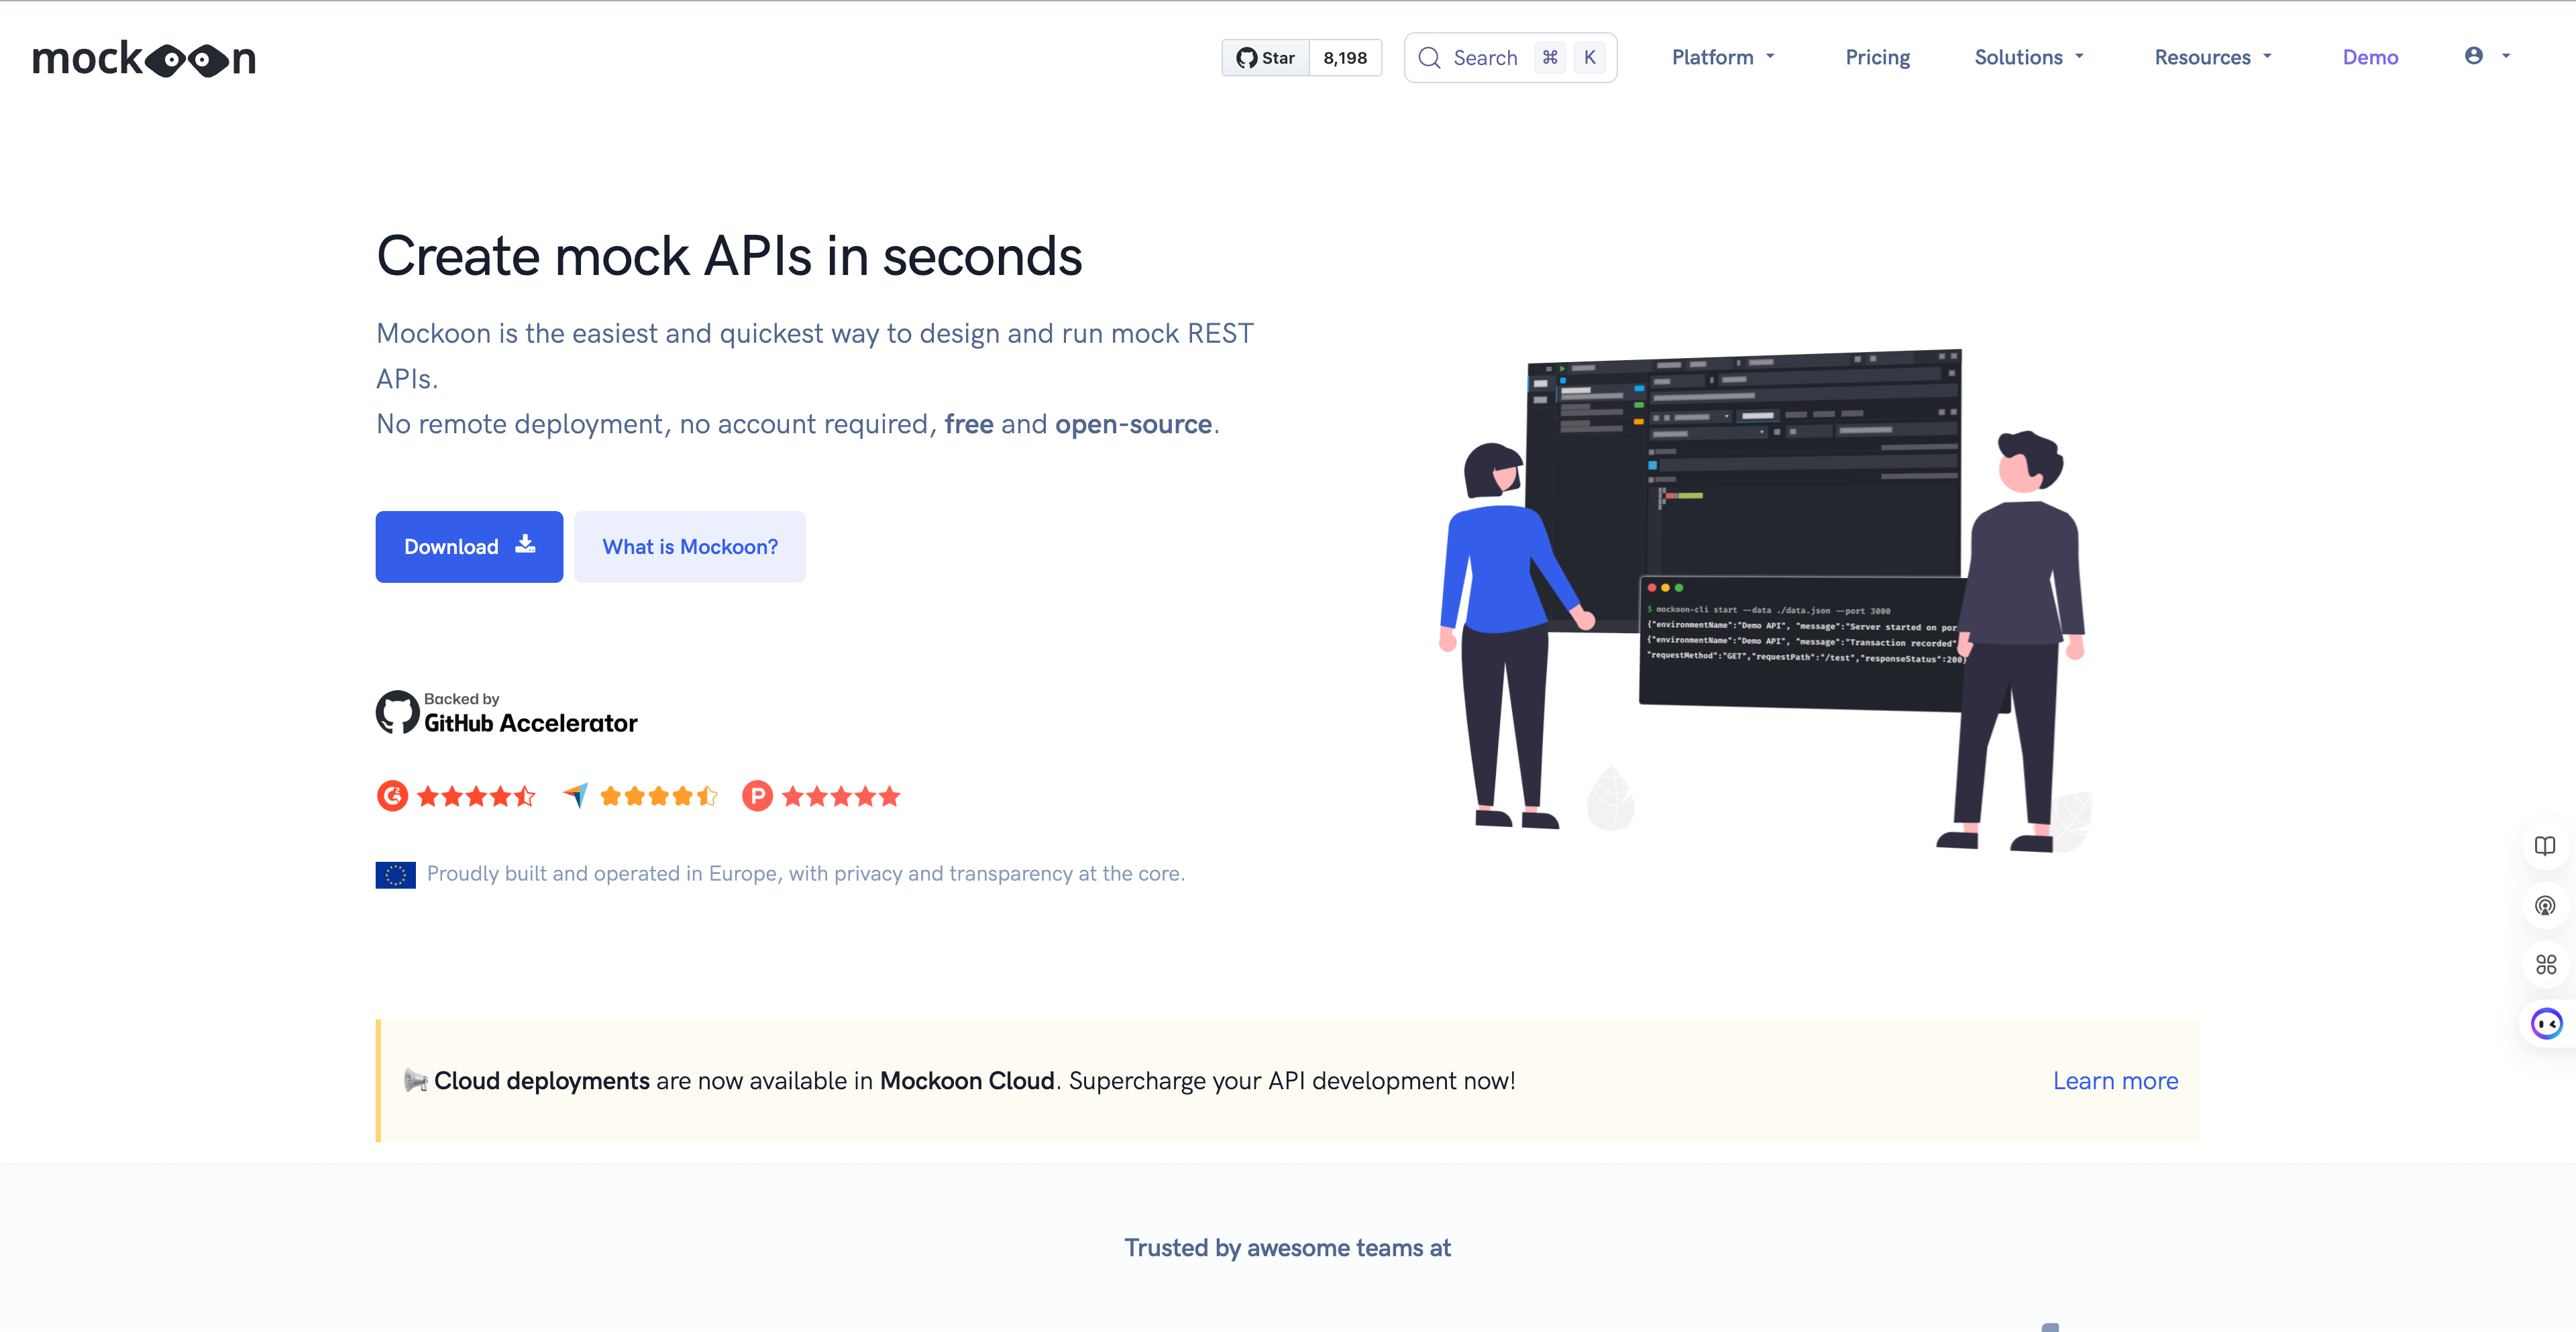Click the 'Mockoon Cloud' bold text
Screen dimensions: 2576x1332
pyautogui.click(x=967, y=1081)
